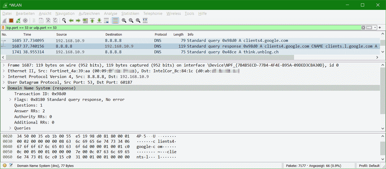Open capture options gear icon
This screenshot has width=386, height=169.
[x=25, y=21]
